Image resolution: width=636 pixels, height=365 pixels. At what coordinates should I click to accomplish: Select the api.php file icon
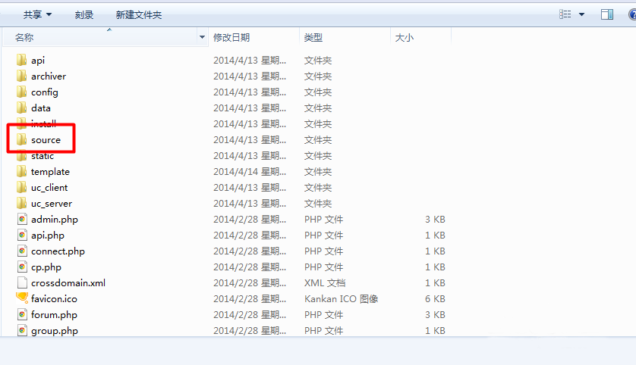coord(22,235)
